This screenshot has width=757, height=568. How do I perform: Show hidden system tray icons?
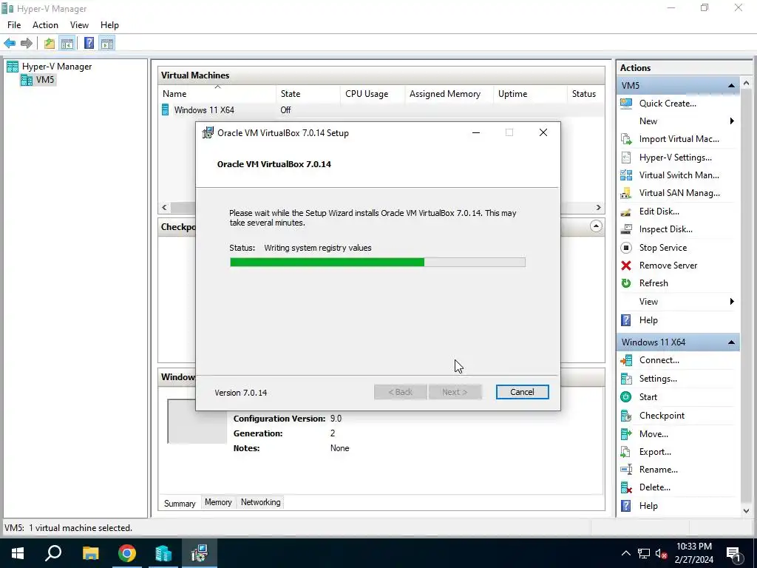tap(625, 553)
